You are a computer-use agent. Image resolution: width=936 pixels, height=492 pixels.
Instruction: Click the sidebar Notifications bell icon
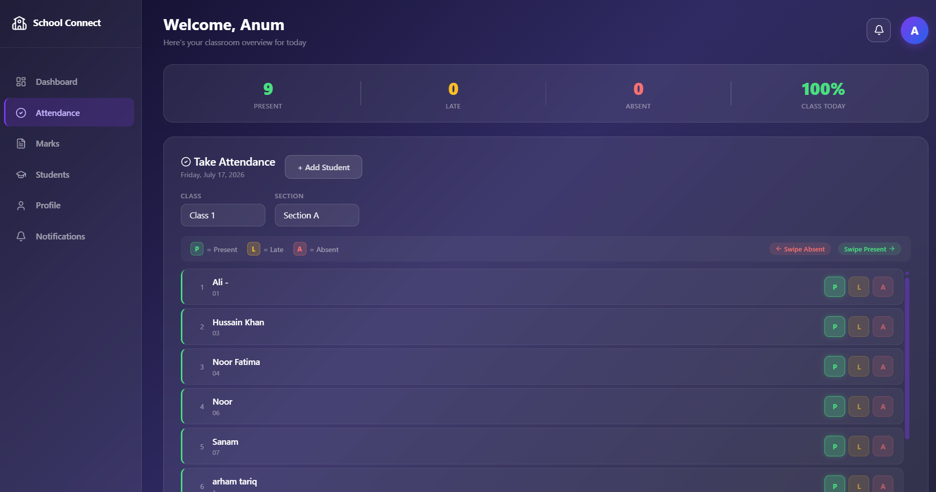(21, 236)
